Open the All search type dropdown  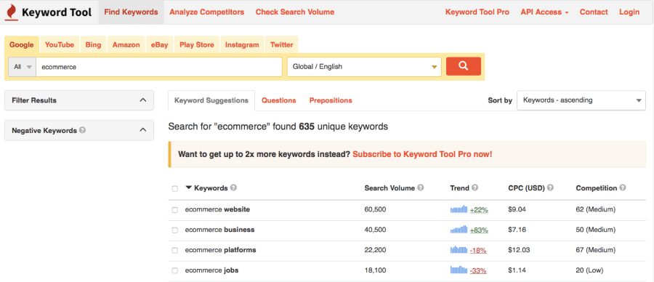coord(23,67)
